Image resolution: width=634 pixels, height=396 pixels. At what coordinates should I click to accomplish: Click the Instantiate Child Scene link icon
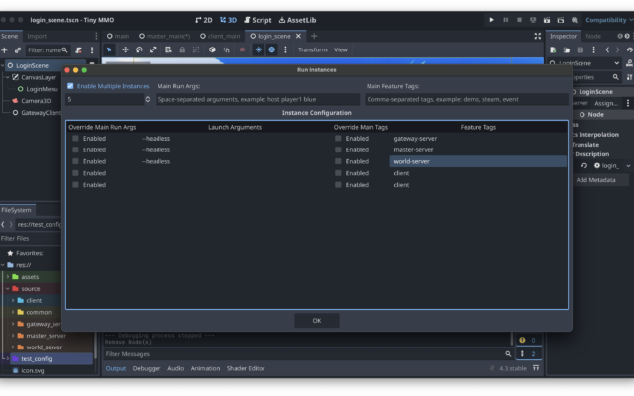18,50
